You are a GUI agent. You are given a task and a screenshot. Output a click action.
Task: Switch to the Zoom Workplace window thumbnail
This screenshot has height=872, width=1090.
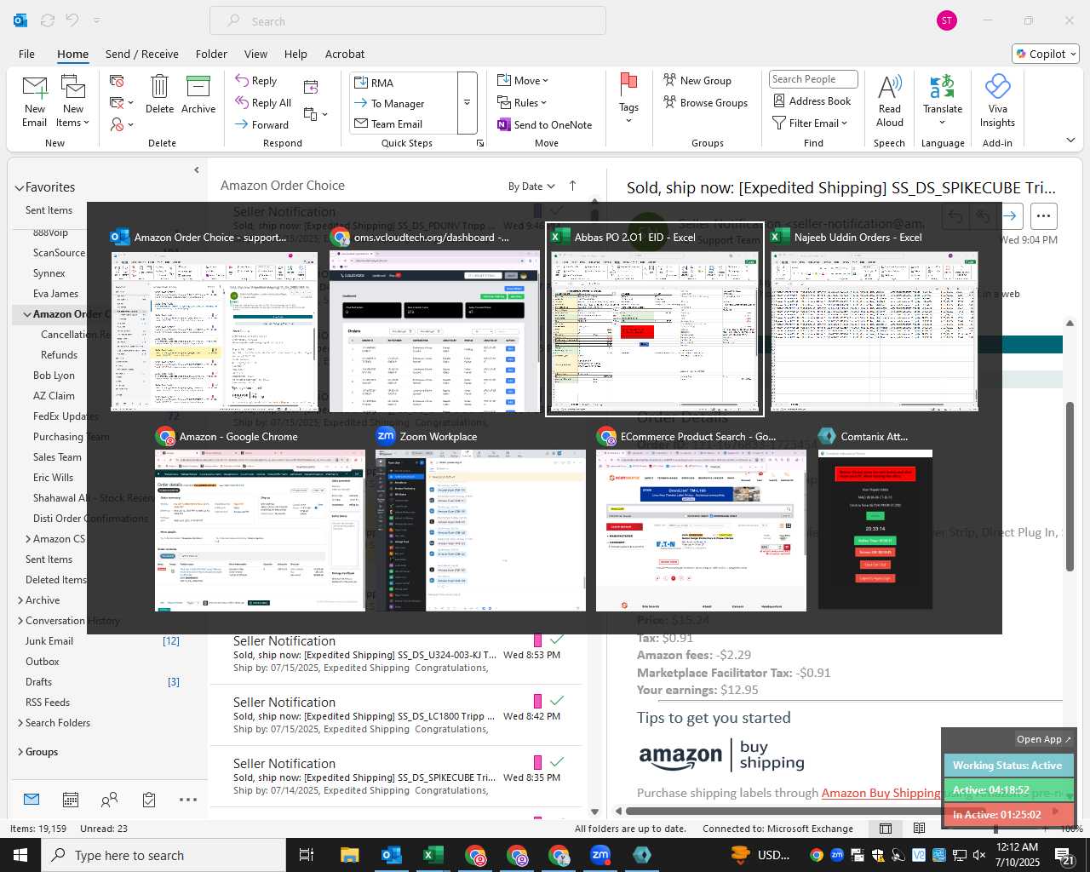click(480, 519)
